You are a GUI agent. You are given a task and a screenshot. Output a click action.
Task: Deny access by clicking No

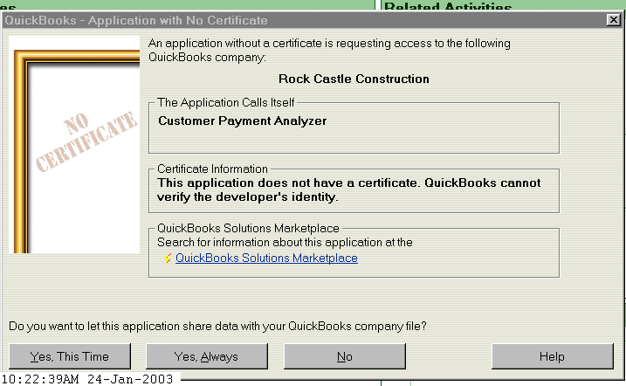(345, 356)
